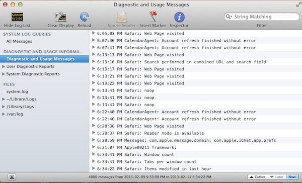This screenshot has width=302, height=183.
Task: Select the 6:13:17 PM Web Page visited row
Action: pyautogui.click(x=195, y=69)
